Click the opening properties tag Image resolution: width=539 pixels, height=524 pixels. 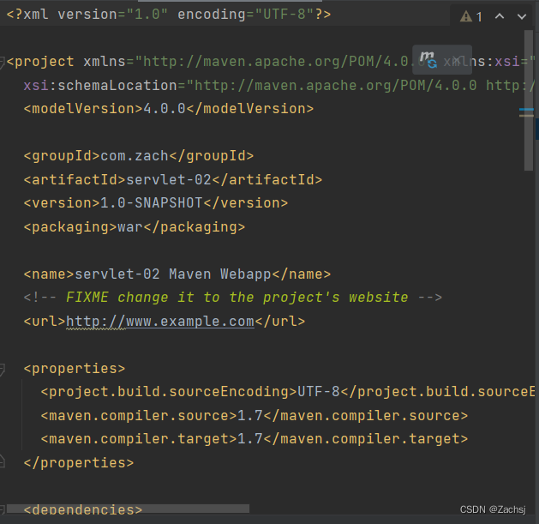coord(75,369)
